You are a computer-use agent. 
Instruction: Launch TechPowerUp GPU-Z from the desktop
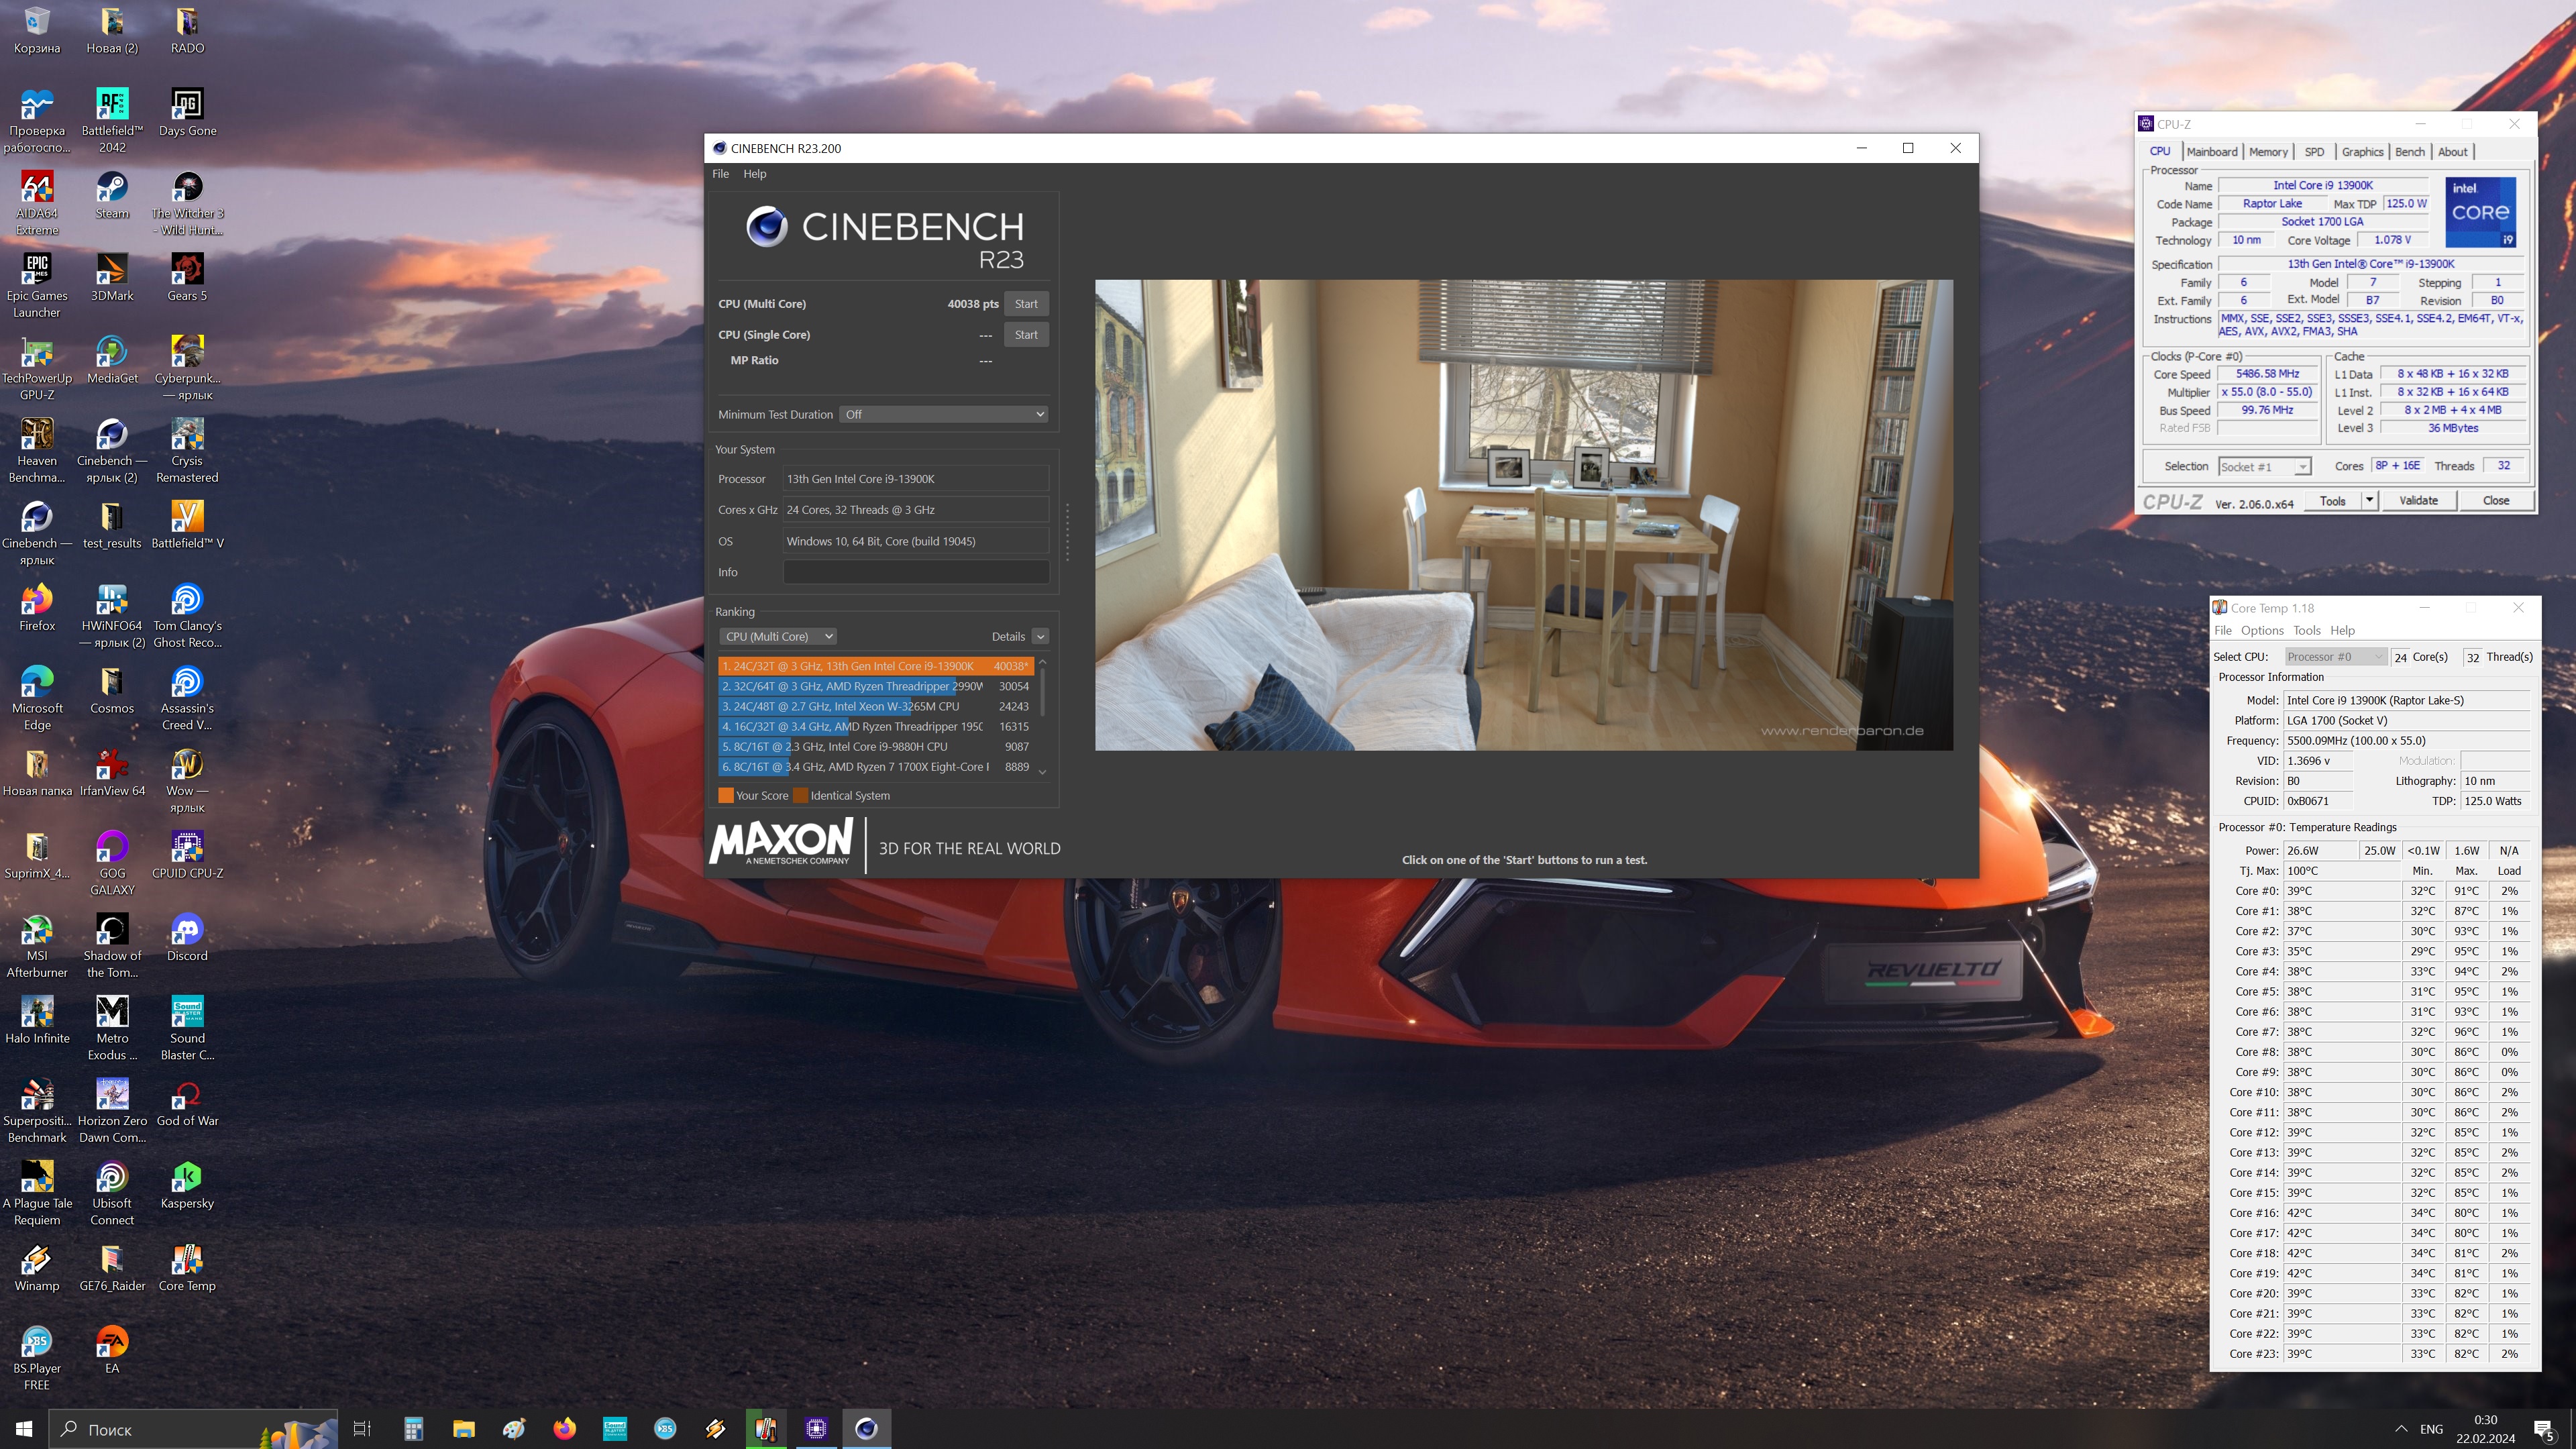(37, 353)
